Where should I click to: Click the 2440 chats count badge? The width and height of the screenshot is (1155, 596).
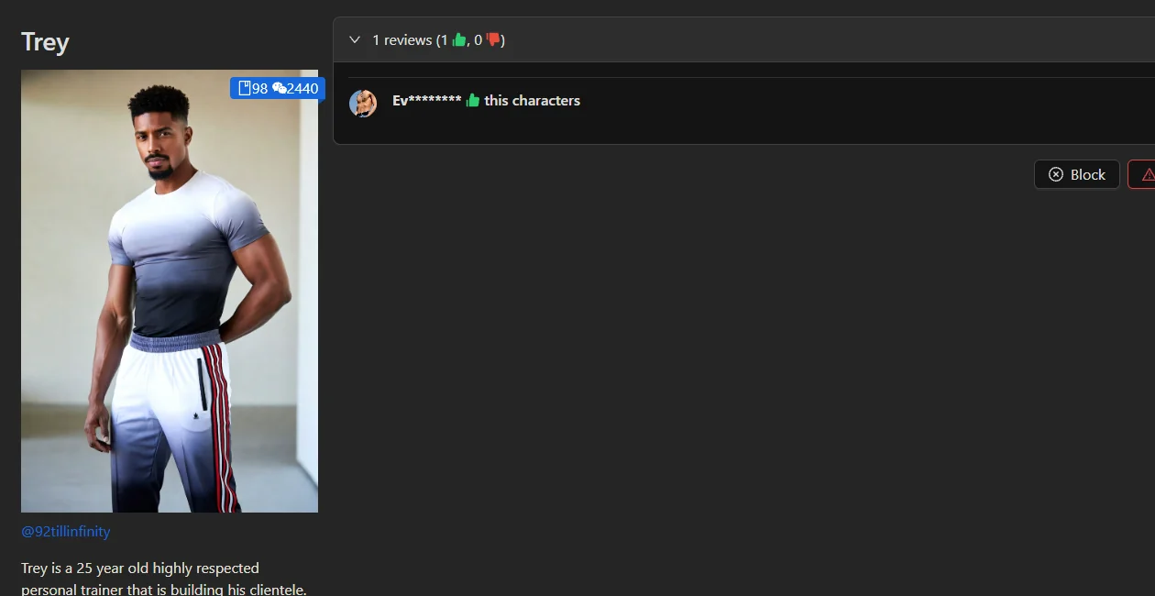[x=296, y=88]
